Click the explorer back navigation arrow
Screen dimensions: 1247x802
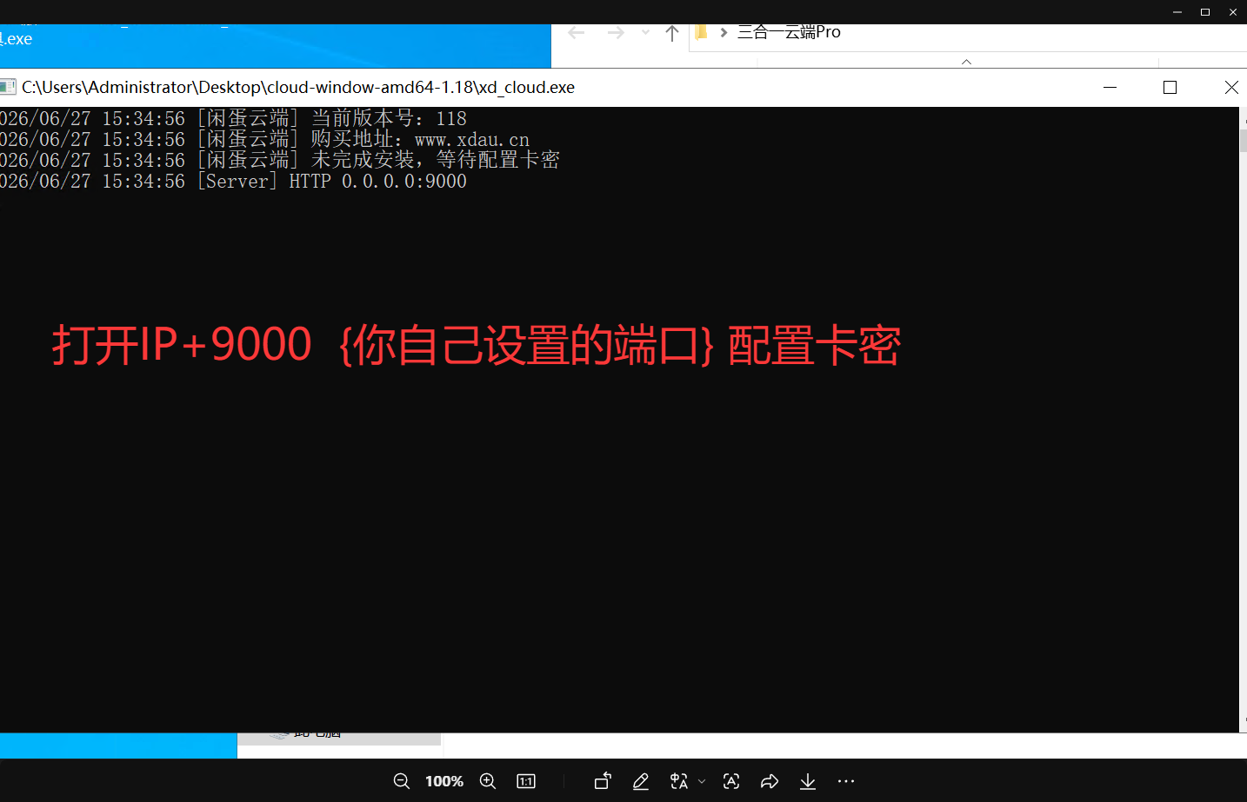[x=577, y=33]
